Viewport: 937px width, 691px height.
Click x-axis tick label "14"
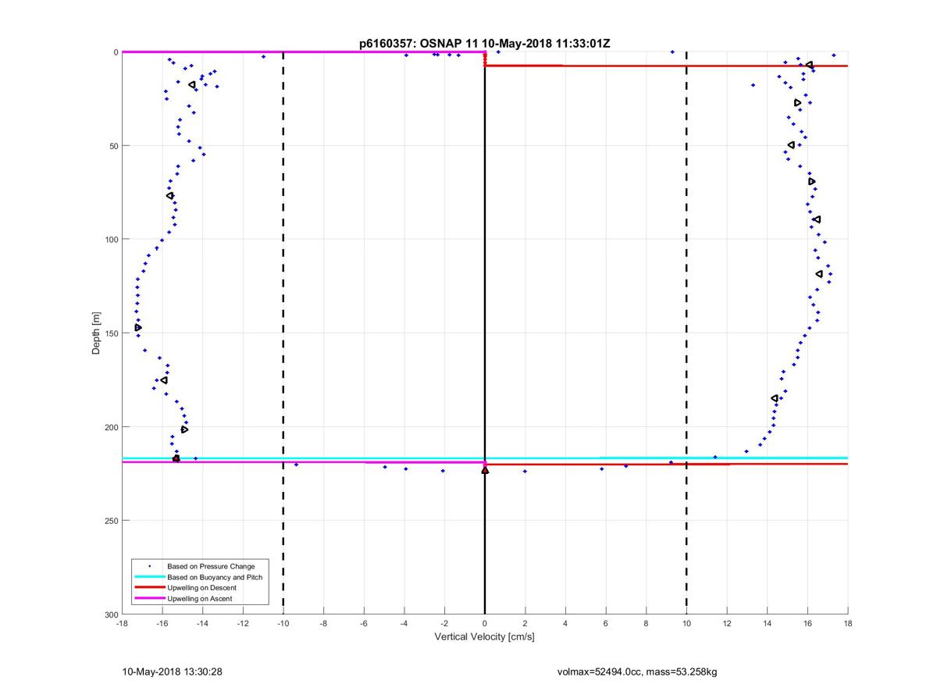[x=767, y=624]
